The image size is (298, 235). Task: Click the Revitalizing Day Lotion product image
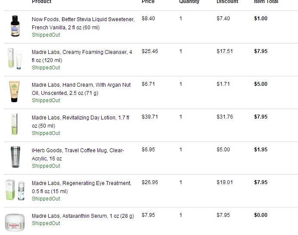[x=15, y=125]
